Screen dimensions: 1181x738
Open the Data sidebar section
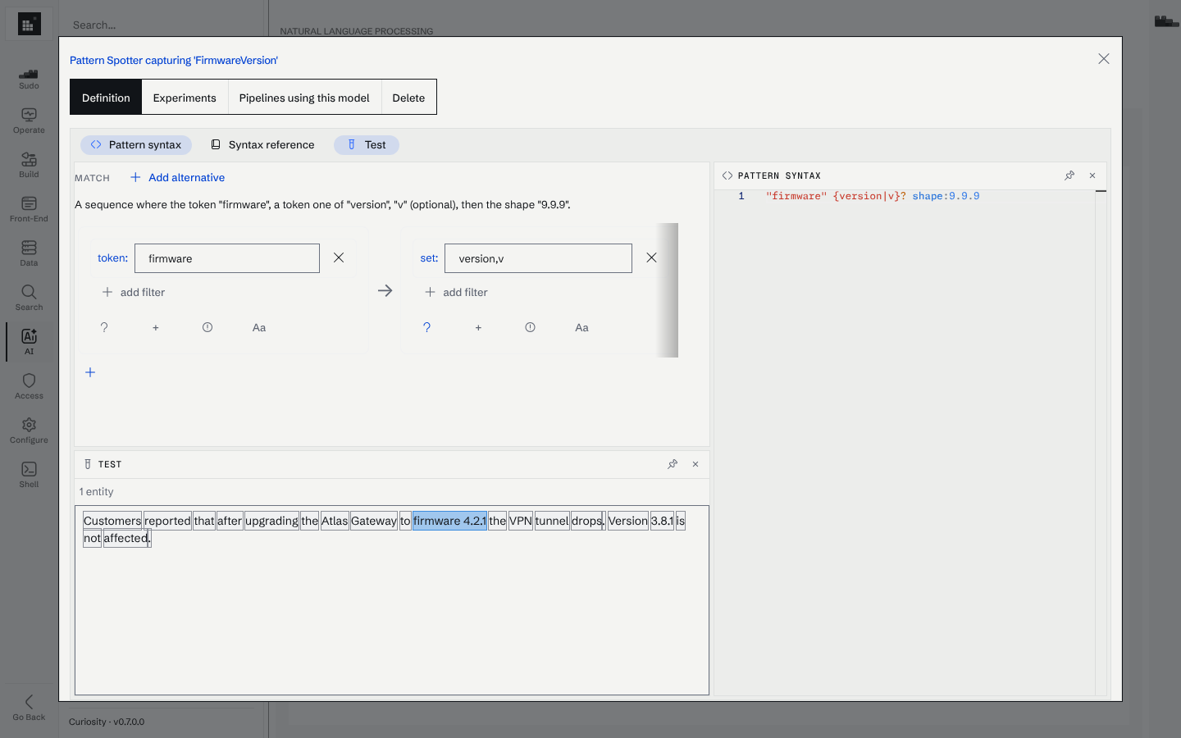coord(29,253)
